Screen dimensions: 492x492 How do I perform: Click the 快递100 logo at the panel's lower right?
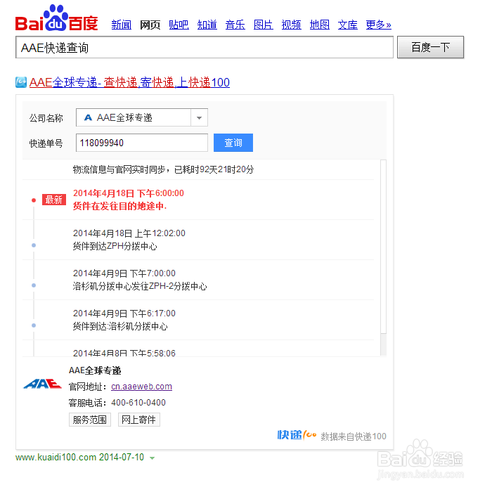click(297, 435)
